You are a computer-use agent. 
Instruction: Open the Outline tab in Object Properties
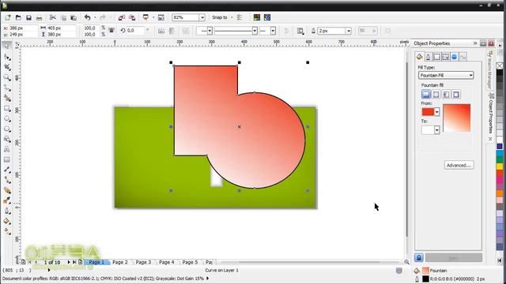point(428,57)
